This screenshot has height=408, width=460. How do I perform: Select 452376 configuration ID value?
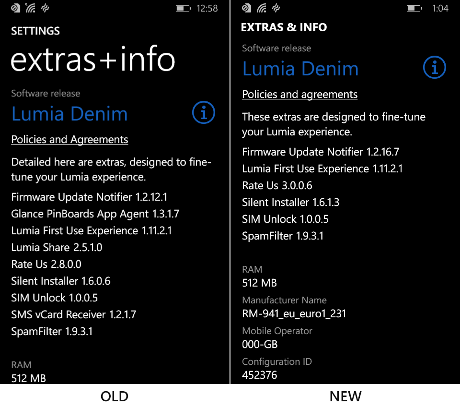[259, 375]
